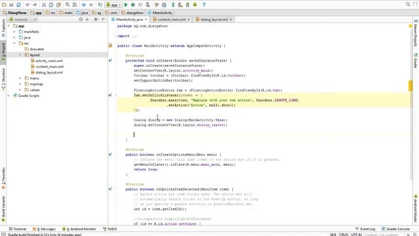Toggle the Build Variants side panel
The image size is (419, 236).
click(3, 209)
